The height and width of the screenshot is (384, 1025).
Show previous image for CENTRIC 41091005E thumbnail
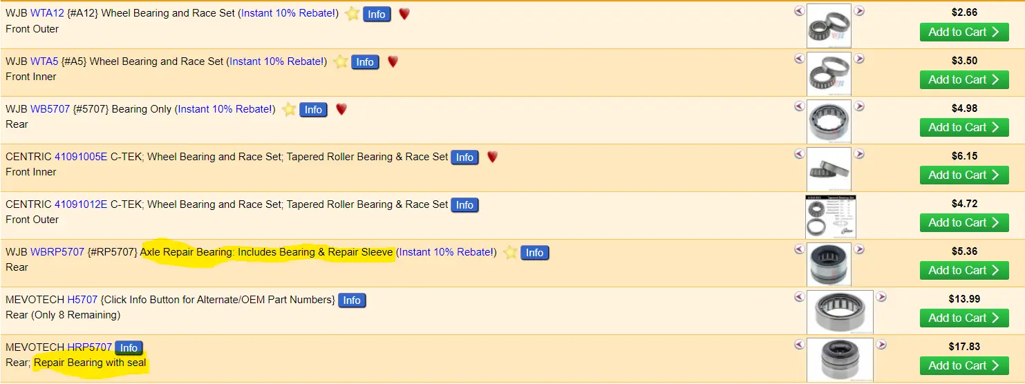point(799,154)
